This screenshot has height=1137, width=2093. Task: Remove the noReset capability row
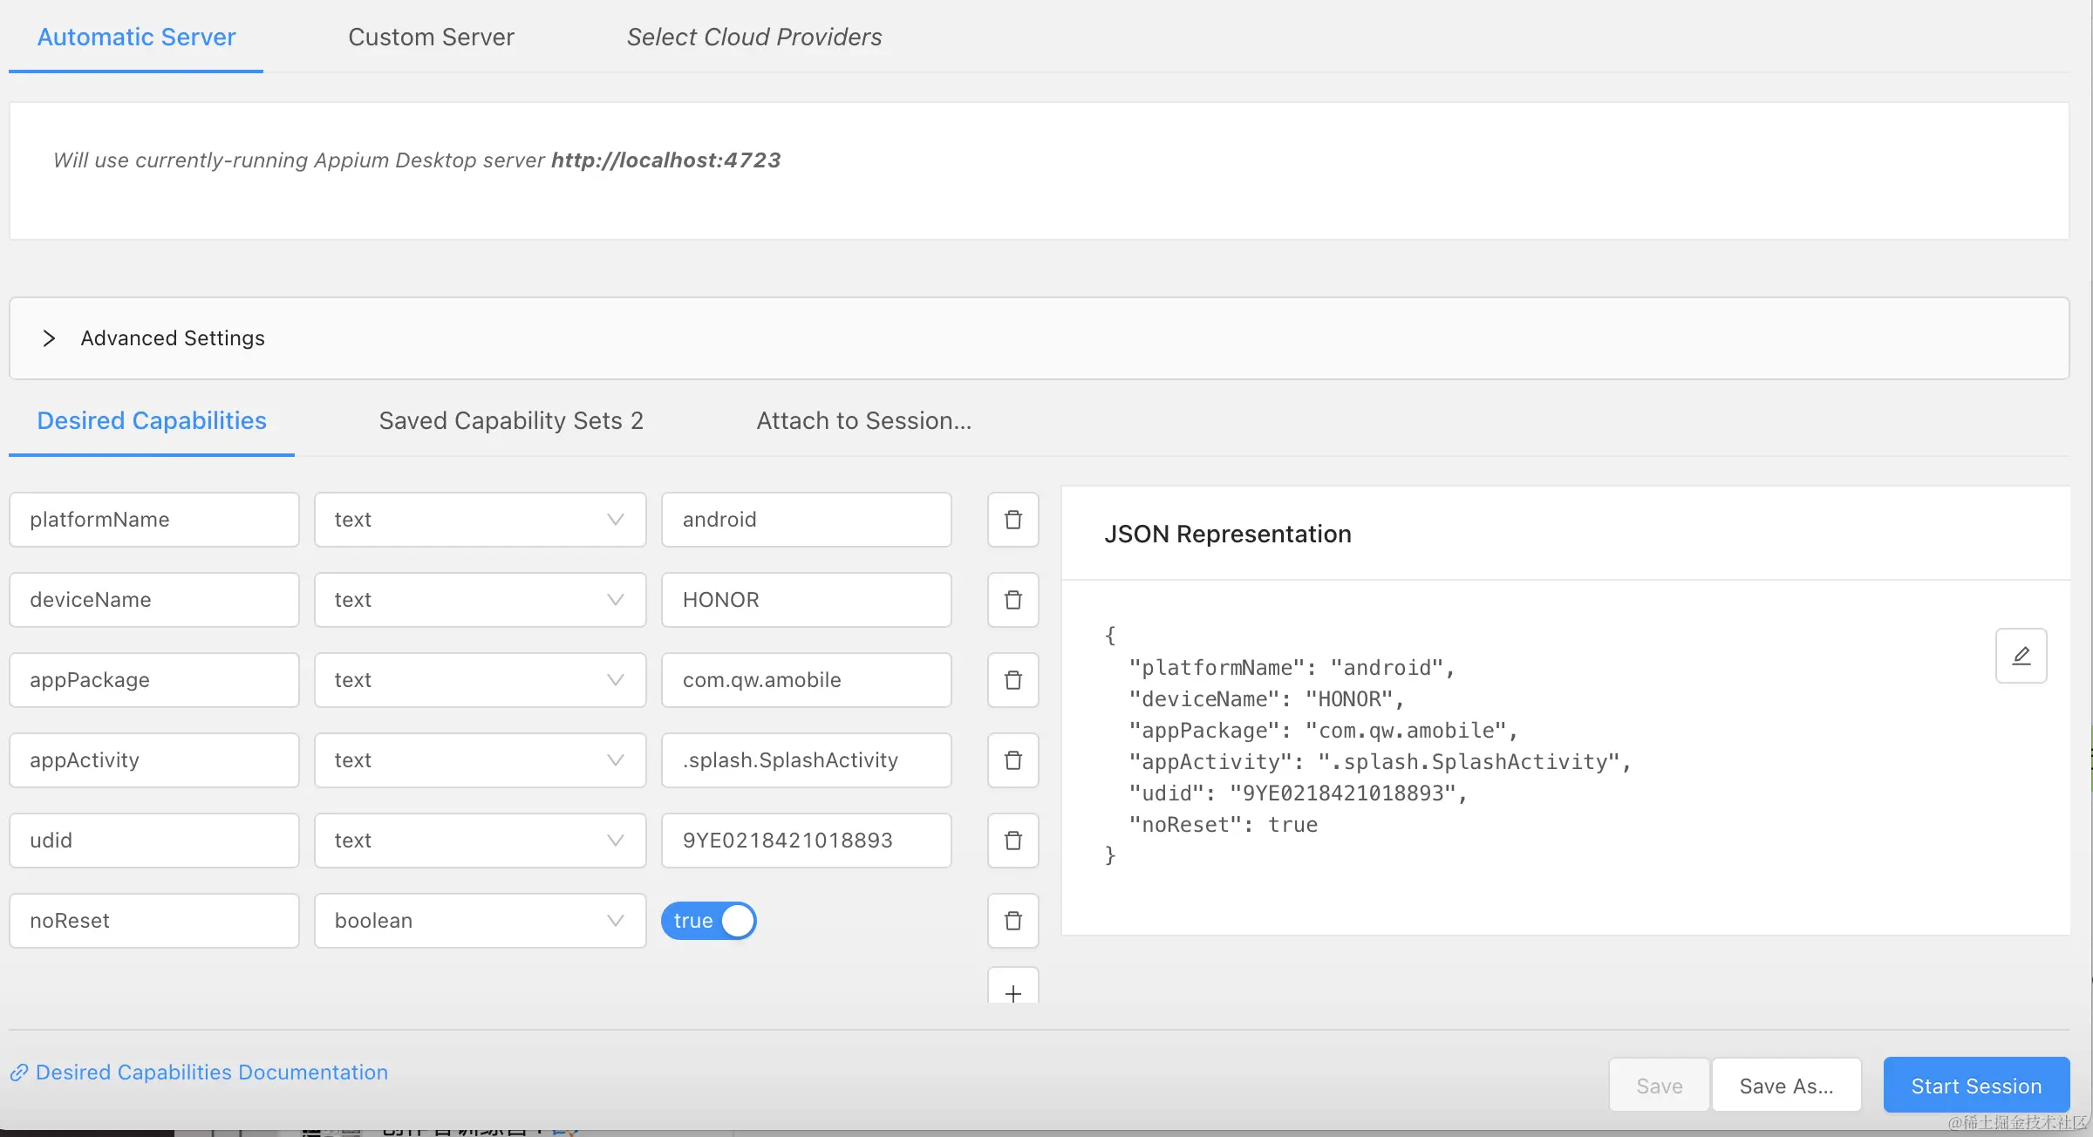pos(1012,921)
